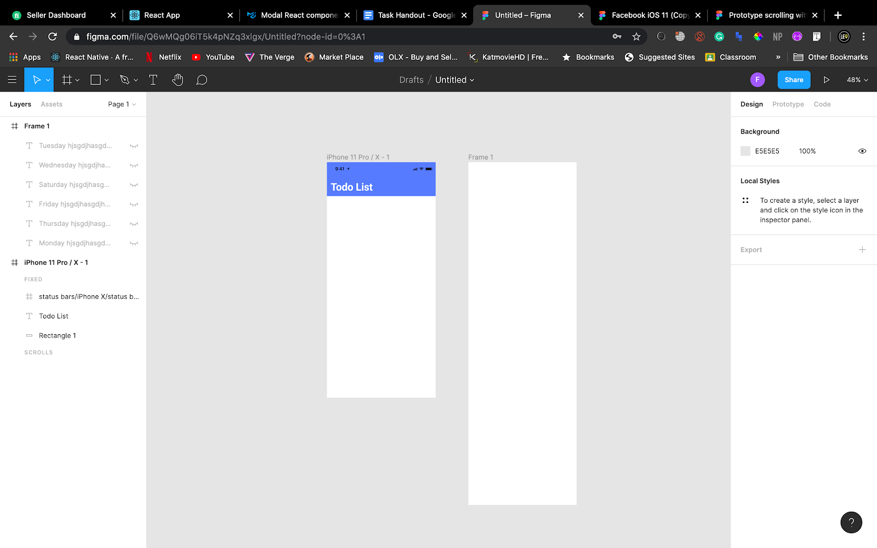The width and height of the screenshot is (877, 548).
Task: Open the Apps grid shortcut
Action: coord(25,57)
